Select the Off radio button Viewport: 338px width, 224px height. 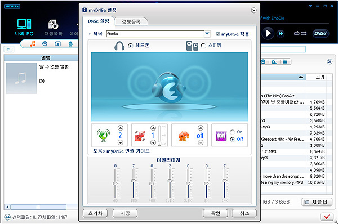pos(232,140)
